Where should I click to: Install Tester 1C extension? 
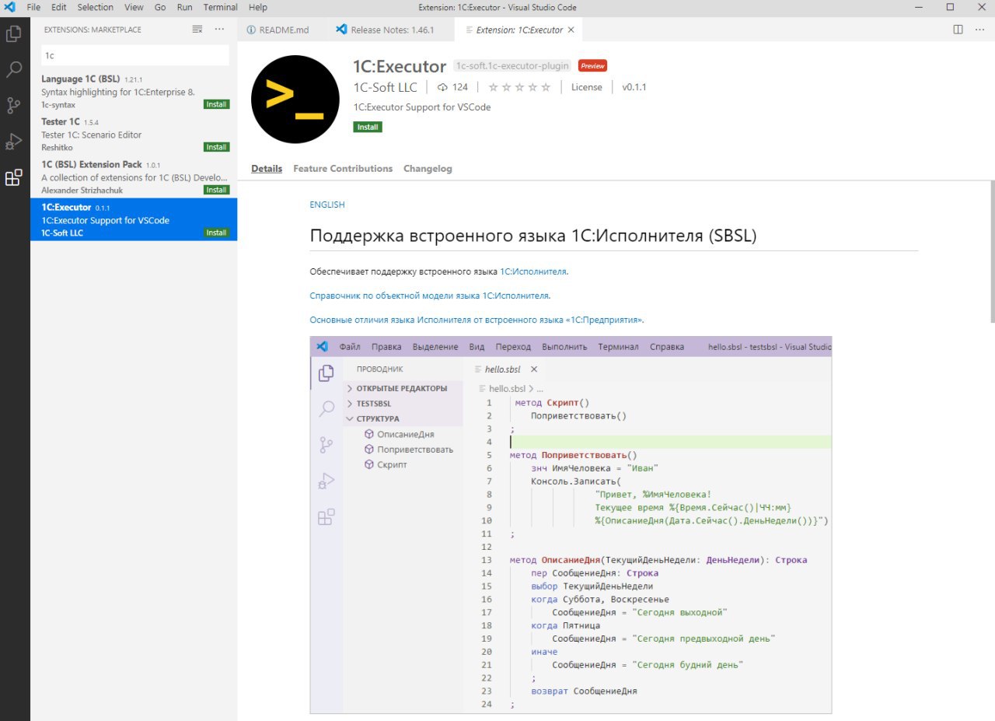217,147
